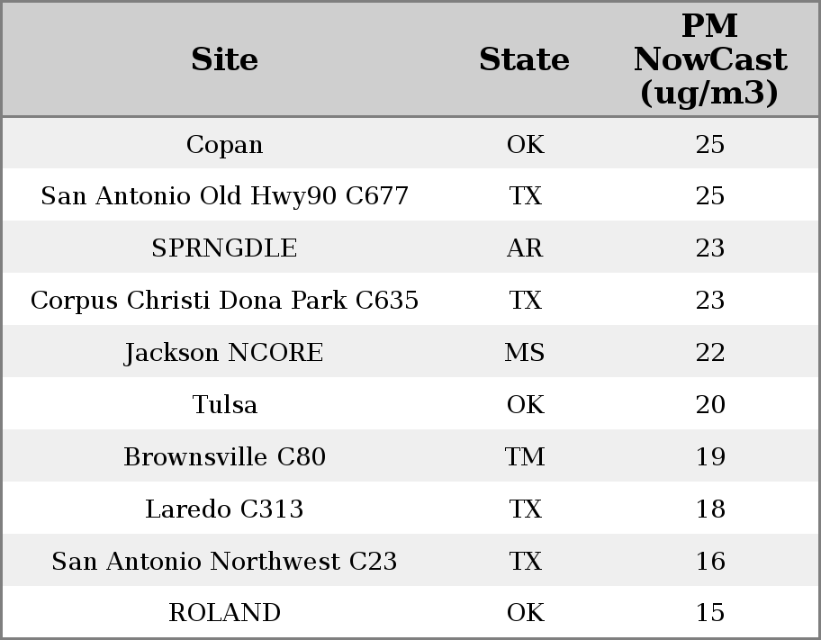Click the Jackson NCORE site cell
Image resolution: width=821 pixels, height=640 pixels.
coord(224,353)
